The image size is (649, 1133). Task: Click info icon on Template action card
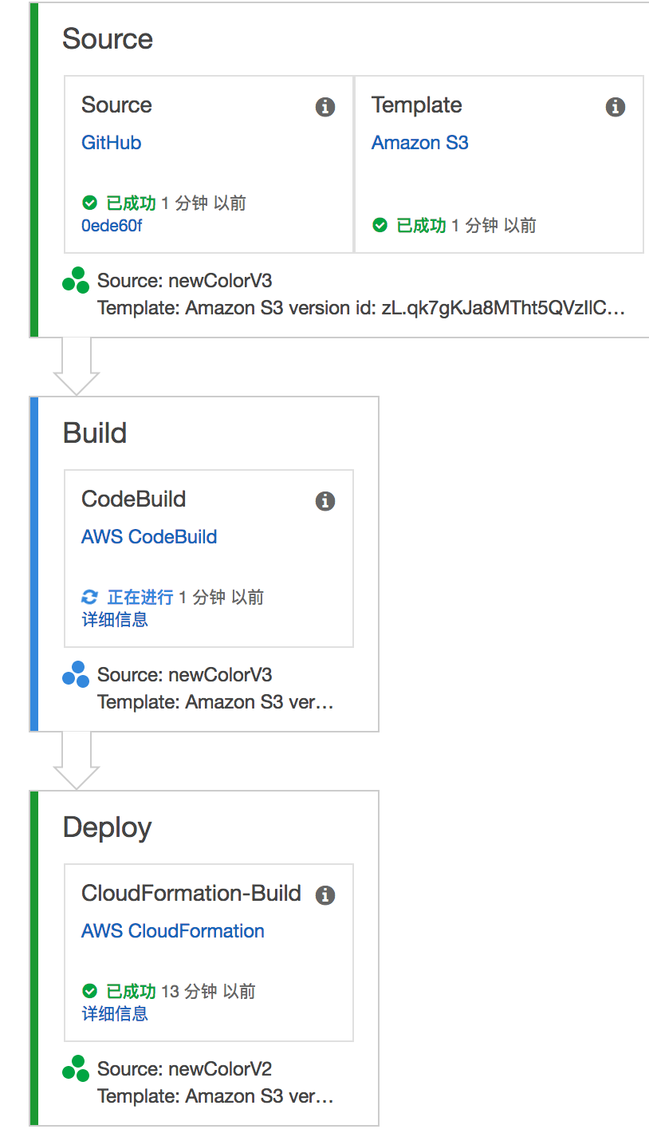pyautogui.click(x=615, y=107)
